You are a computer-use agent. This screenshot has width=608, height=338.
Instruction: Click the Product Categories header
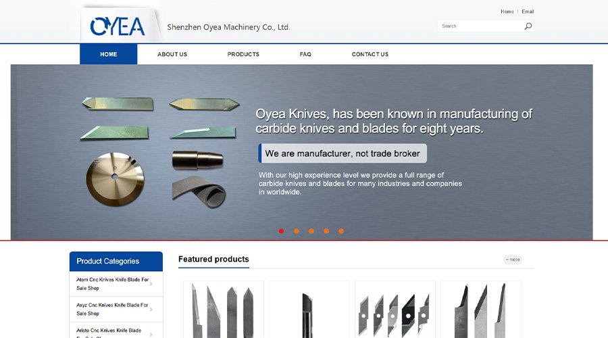click(116, 261)
